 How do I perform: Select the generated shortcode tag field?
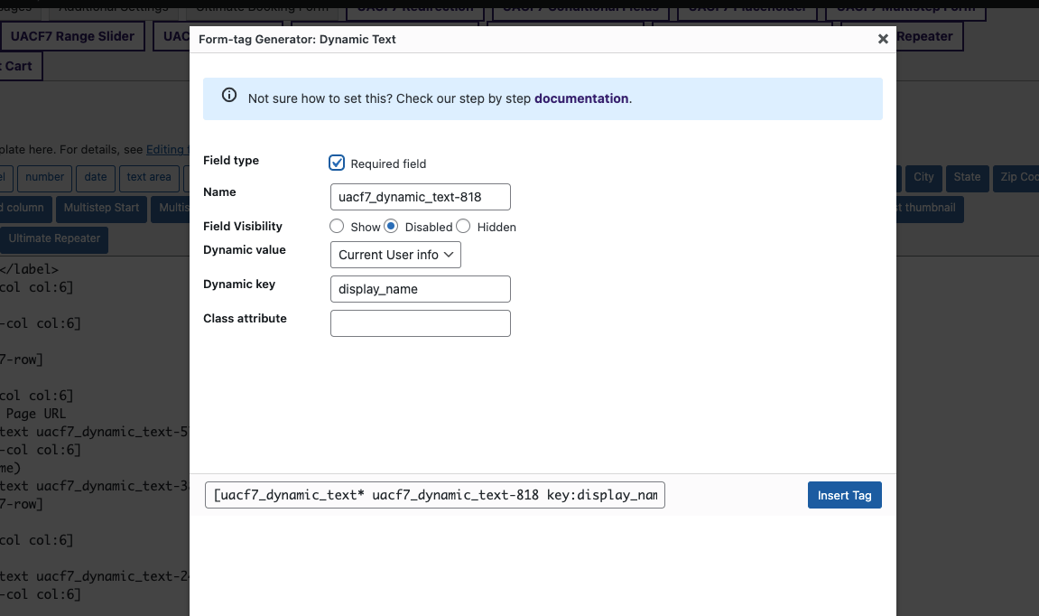435,495
